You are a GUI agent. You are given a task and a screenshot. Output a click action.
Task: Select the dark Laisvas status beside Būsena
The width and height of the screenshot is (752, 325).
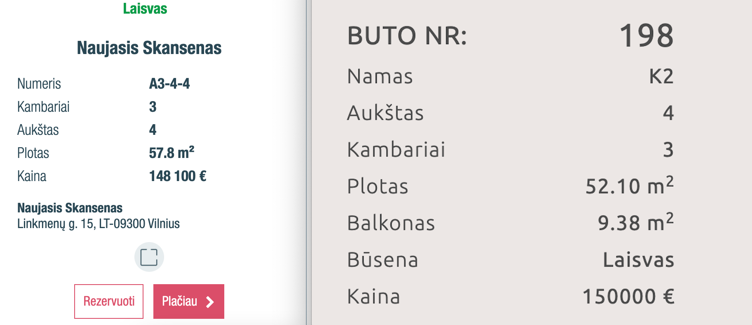(x=638, y=260)
